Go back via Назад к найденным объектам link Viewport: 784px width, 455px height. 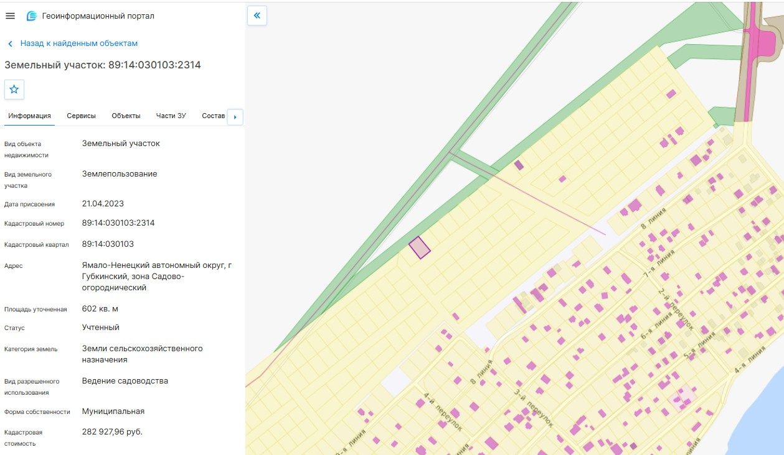[79, 44]
